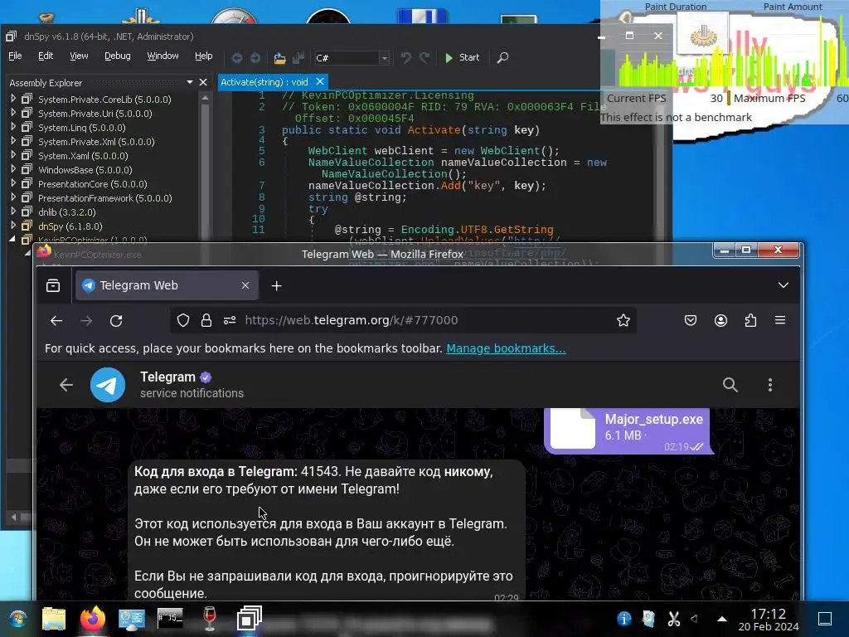Close the Activate(string) : void tab
Image resolution: width=849 pixels, height=637 pixels.
click(320, 81)
